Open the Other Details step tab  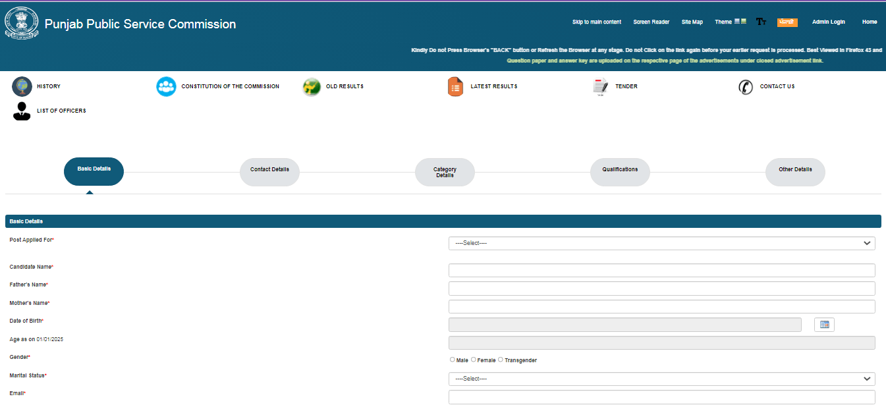[795, 171]
